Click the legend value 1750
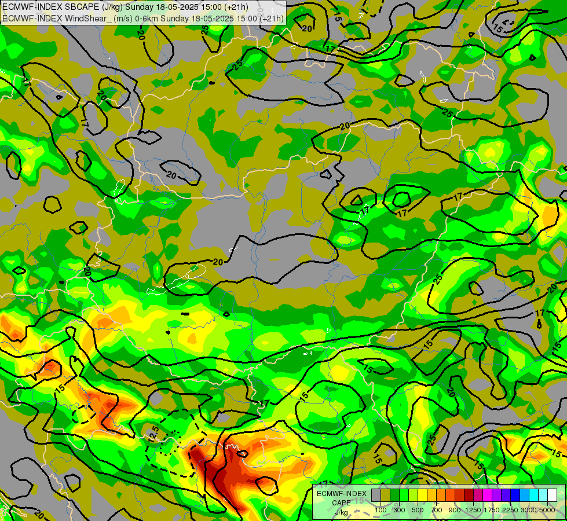This screenshot has width=567, height=521. pos(492,510)
